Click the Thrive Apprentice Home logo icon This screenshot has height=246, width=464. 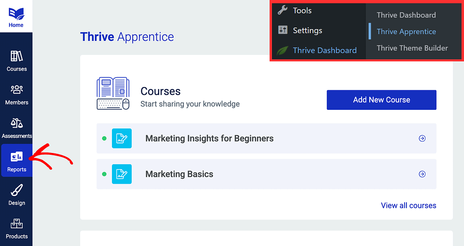[x=16, y=13]
